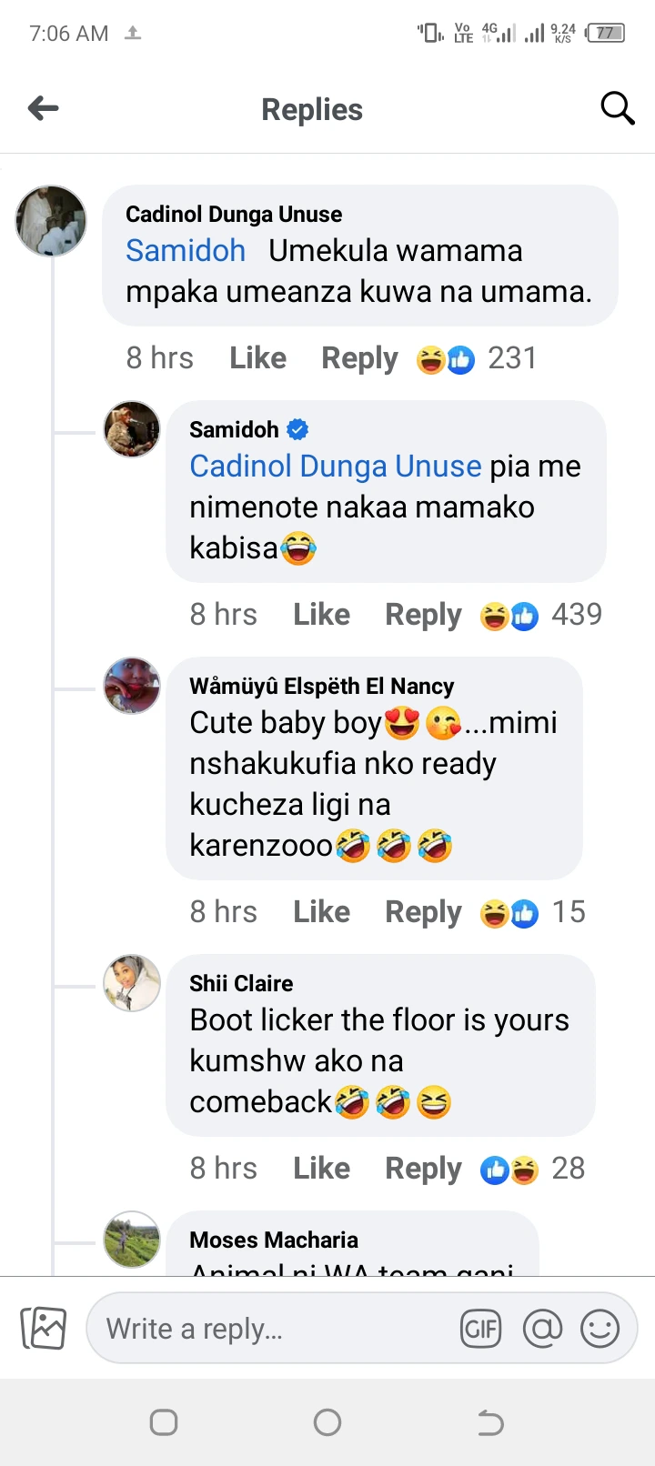This screenshot has height=1466, width=655.
Task: Tap the GIF picker icon
Action: pos(480,1330)
